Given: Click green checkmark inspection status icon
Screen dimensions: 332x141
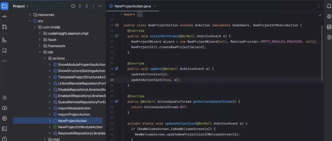Looking at the screenshot, I should point(320,15).
